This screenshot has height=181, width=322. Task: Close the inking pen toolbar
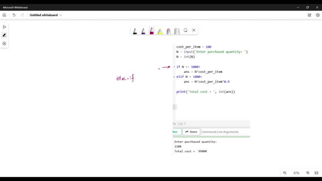coord(194,30)
